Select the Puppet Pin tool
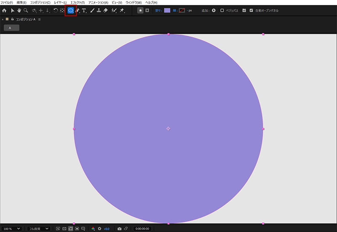The width and height of the screenshot is (337, 232). click(122, 10)
